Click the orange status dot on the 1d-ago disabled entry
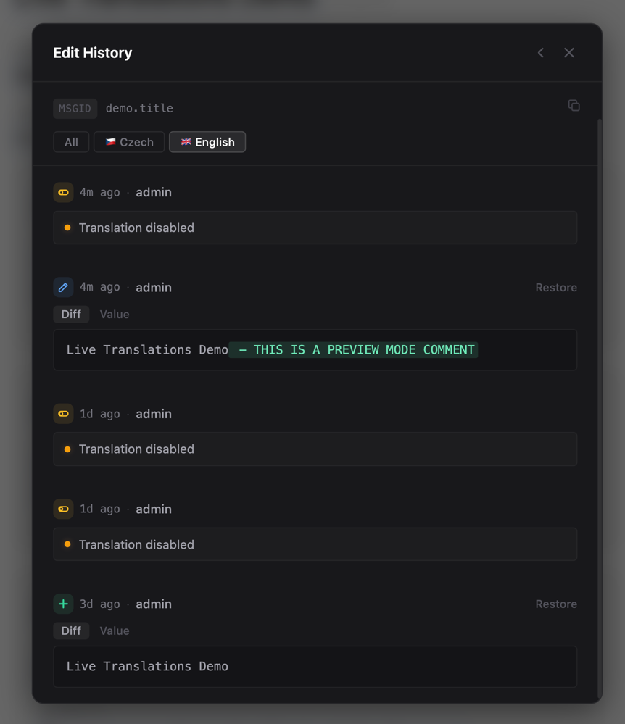Viewport: 625px width, 724px height. 67,449
